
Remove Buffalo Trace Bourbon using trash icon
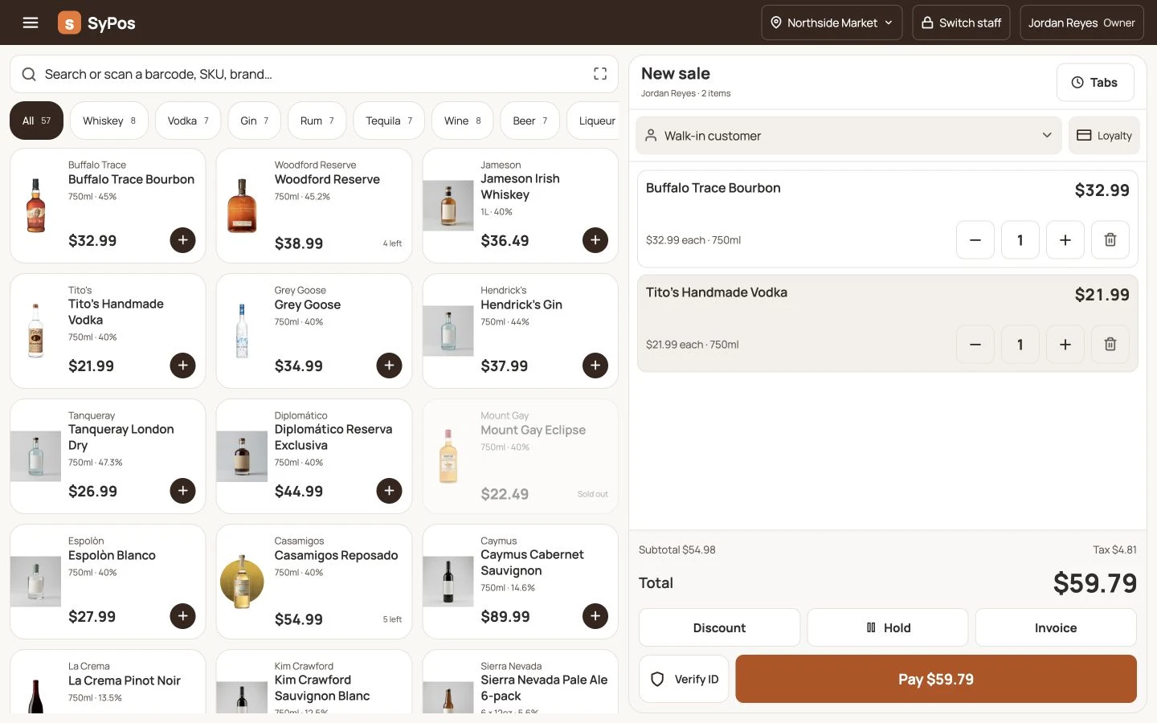pyautogui.click(x=1110, y=240)
